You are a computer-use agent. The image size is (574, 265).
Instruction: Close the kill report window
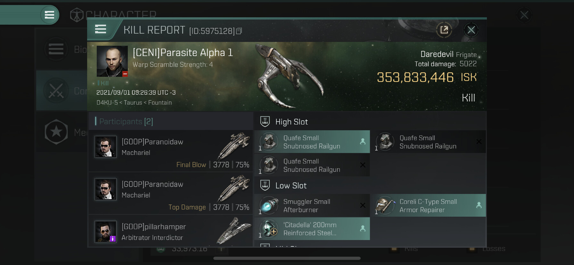click(471, 30)
